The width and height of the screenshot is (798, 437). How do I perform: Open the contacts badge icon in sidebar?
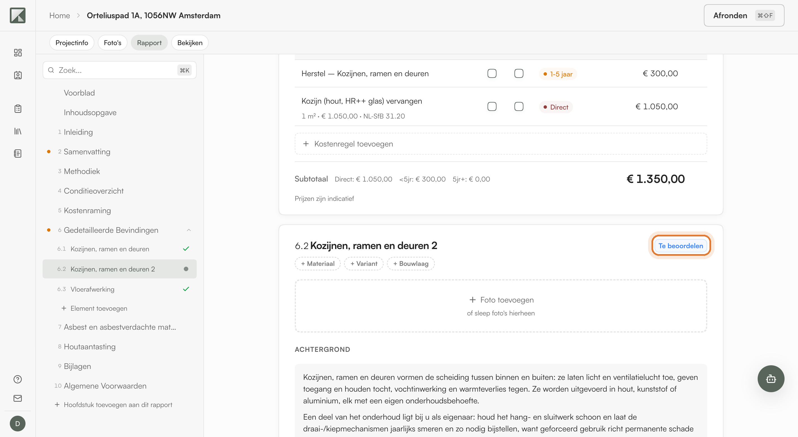point(18,75)
